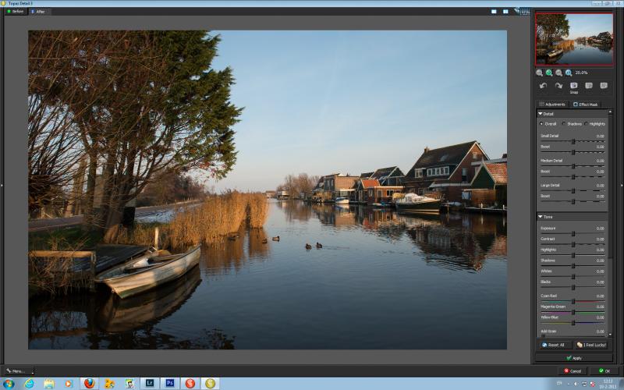Click the green zoom-to-fit magnifier icon
The width and height of the screenshot is (624, 390).
549,73
